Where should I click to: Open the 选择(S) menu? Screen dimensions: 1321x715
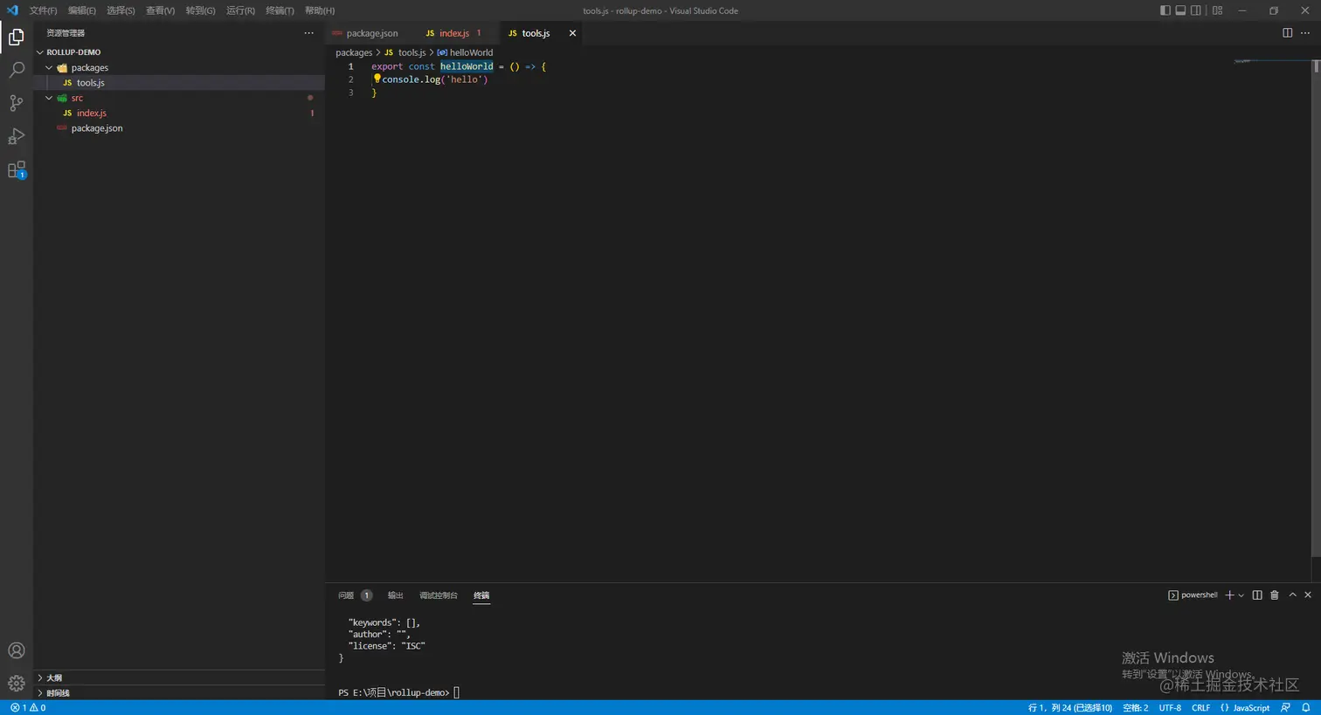[121, 10]
